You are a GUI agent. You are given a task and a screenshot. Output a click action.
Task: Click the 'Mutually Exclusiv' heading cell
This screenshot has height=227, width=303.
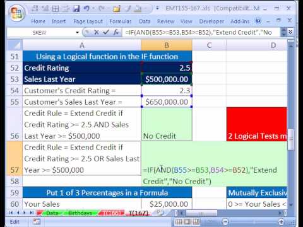click(x=257, y=192)
